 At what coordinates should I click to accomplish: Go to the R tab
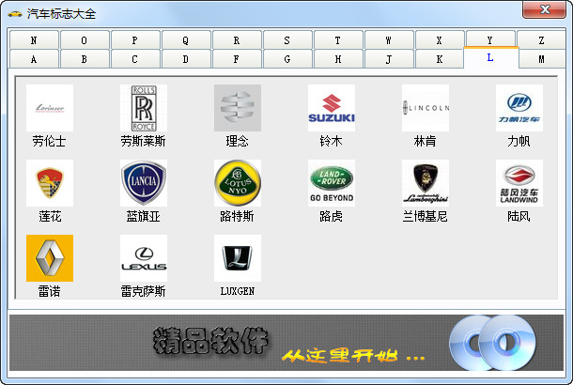pos(237,39)
